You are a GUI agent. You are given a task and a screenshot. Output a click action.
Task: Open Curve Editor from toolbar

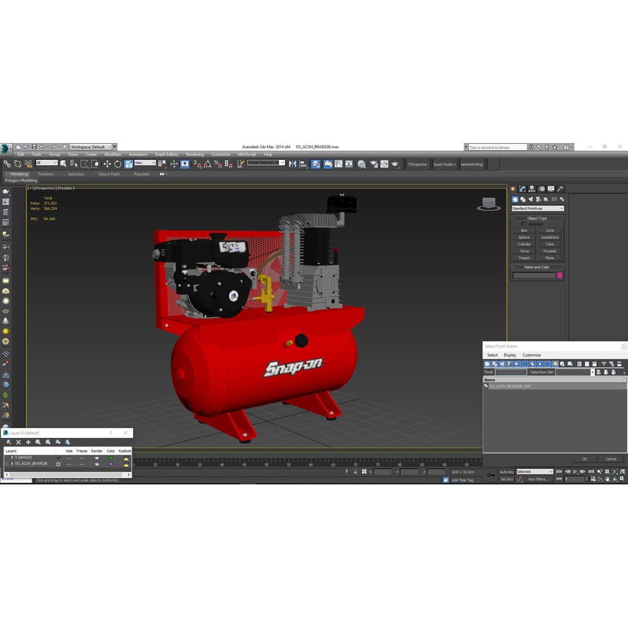tap(338, 164)
